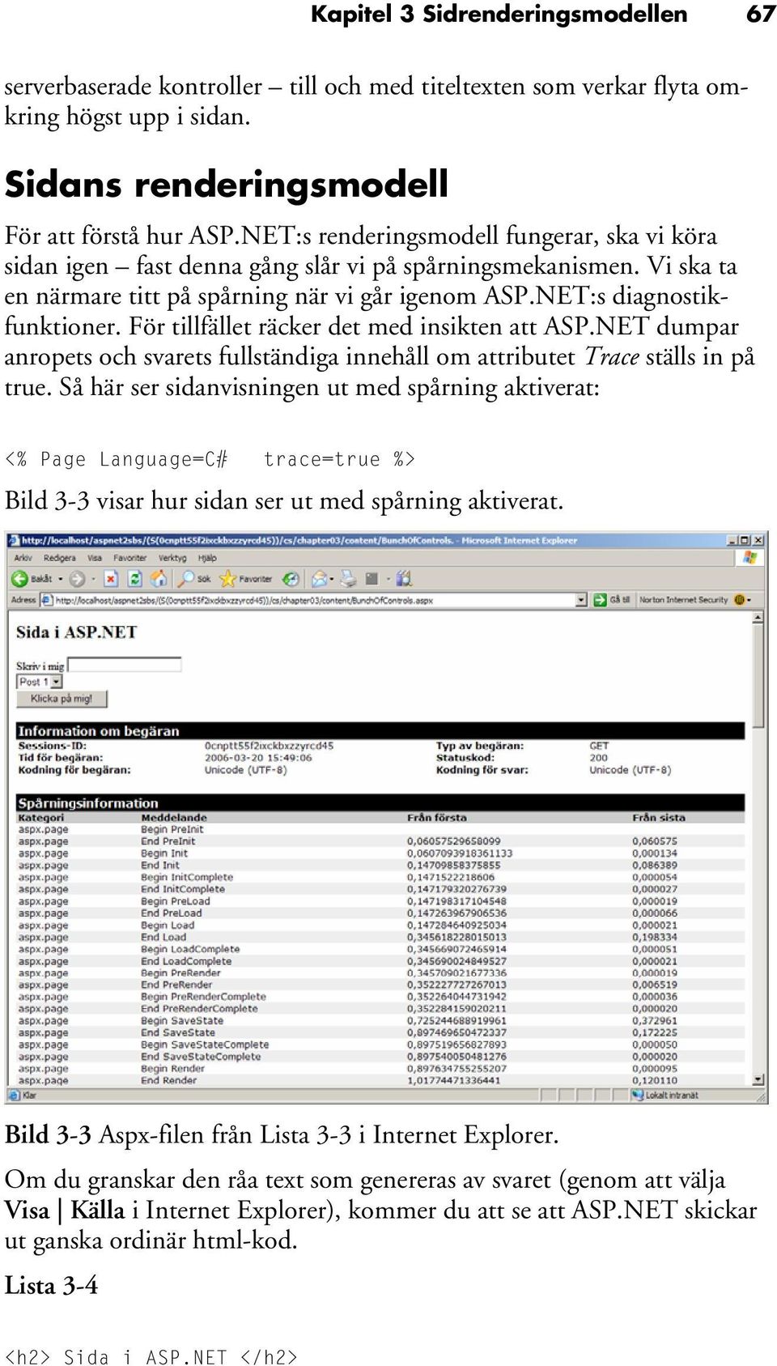777x1366 pixels.
Task: Open the Norton Internet Security dropdown arrow
Action: click(749, 600)
